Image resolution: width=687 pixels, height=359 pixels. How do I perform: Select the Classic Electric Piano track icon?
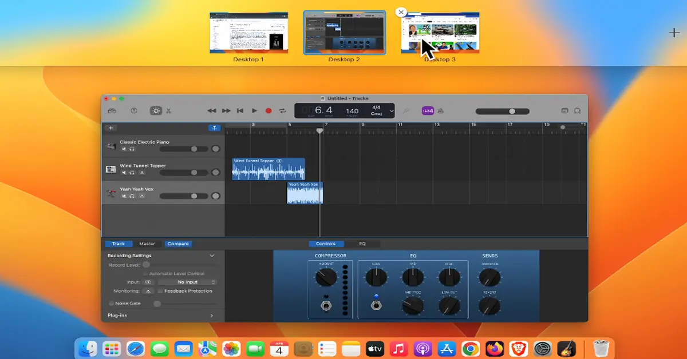[111, 146]
